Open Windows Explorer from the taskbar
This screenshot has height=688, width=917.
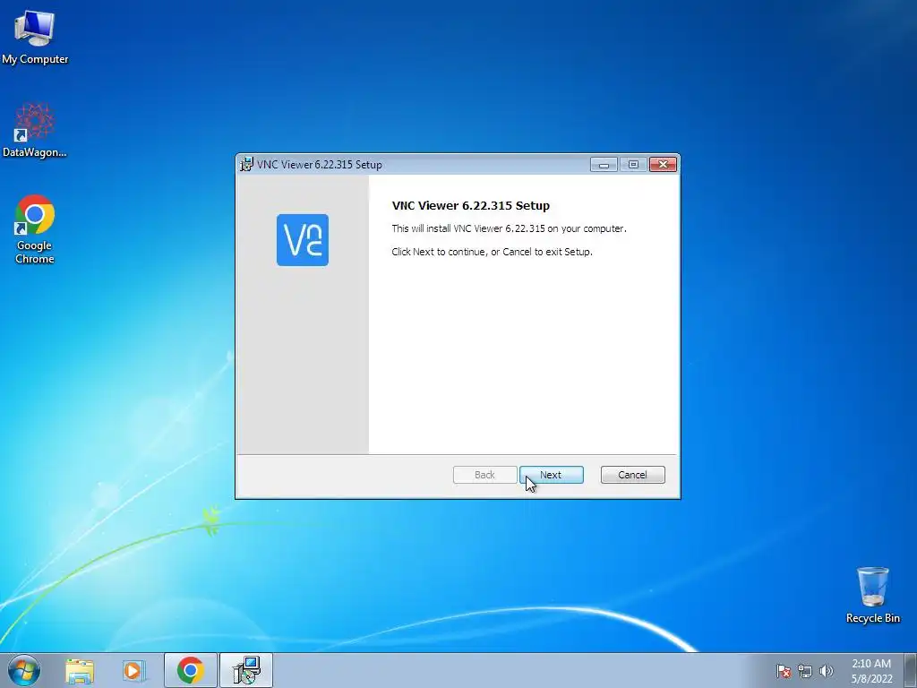80,670
